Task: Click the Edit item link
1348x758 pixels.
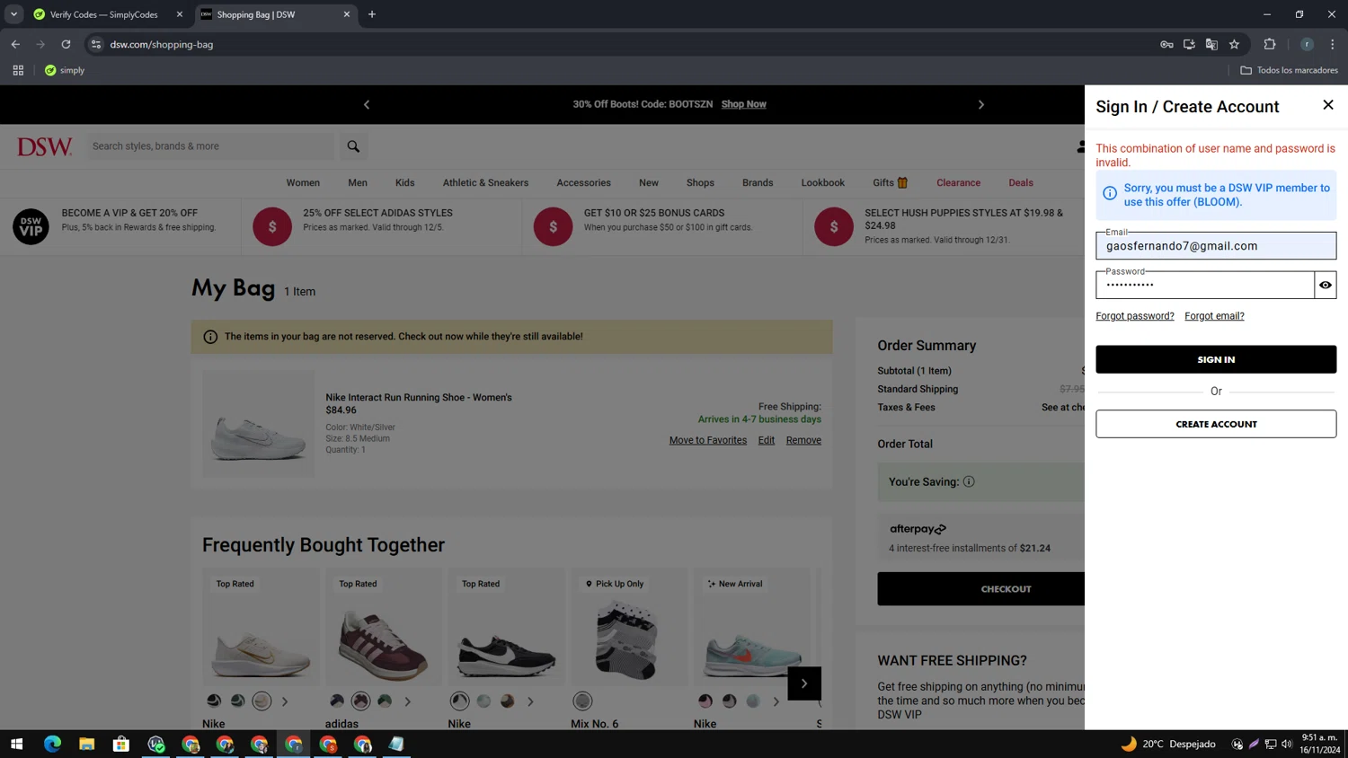Action: [766, 440]
